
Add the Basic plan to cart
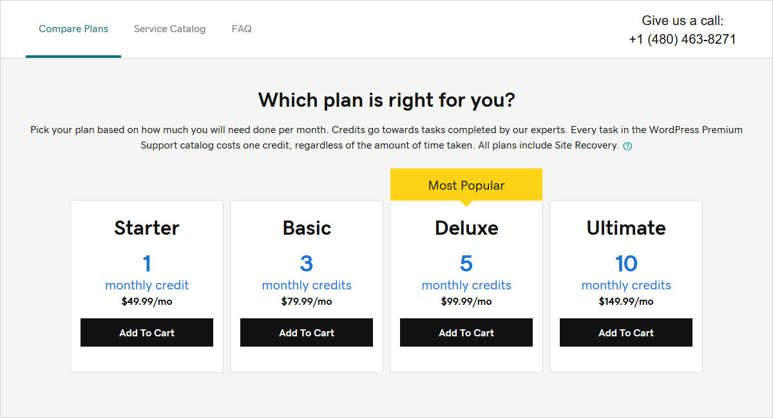point(307,332)
